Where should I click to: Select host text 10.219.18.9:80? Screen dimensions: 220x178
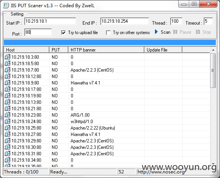coord(25,83)
